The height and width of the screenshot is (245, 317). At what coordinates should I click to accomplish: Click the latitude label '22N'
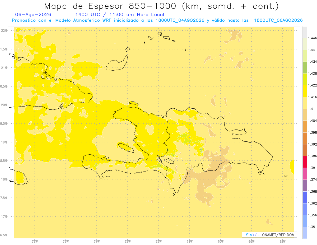4,31
